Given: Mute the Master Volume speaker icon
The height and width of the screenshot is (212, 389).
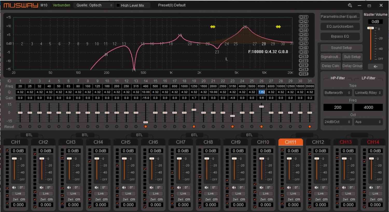Looking at the screenshot, I should [x=375, y=66].
